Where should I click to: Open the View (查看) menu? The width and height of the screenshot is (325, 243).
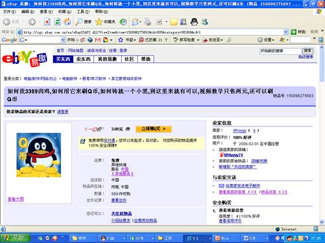point(46,12)
